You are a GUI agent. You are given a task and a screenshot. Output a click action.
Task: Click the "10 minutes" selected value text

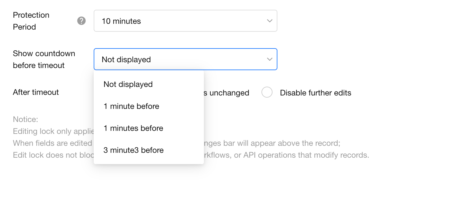121,21
